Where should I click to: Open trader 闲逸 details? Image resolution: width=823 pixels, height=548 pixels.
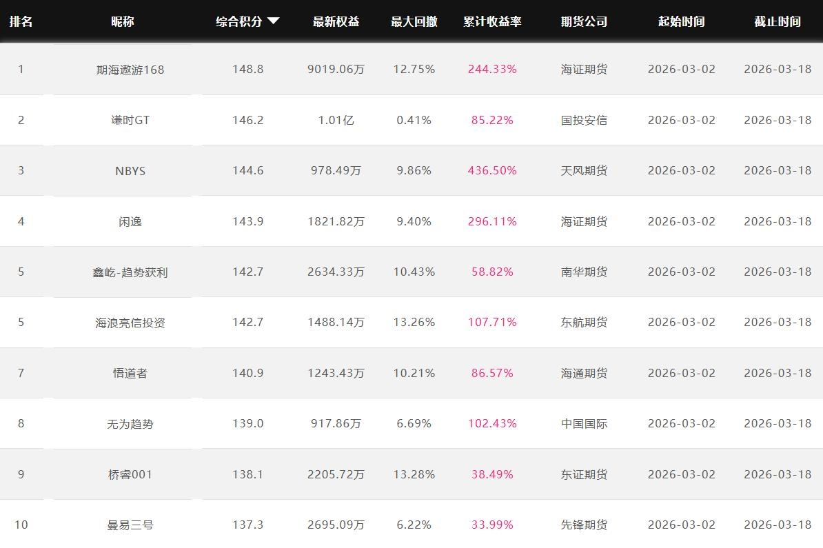pos(130,221)
